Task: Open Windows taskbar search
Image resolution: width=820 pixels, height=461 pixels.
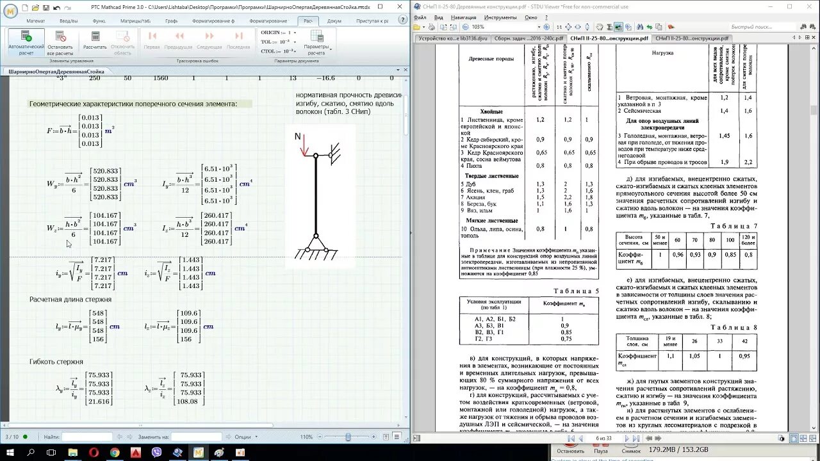Action: pyautogui.click(x=31, y=452)
